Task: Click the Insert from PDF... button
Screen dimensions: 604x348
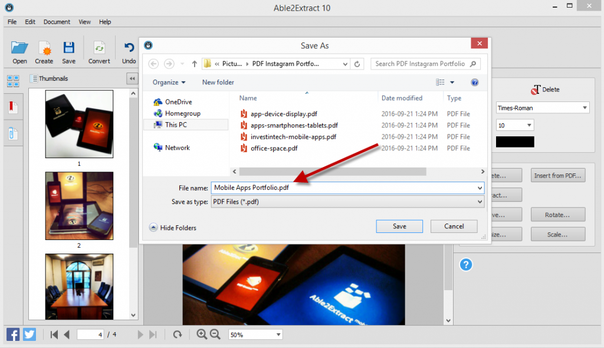Action: [558, 175]
